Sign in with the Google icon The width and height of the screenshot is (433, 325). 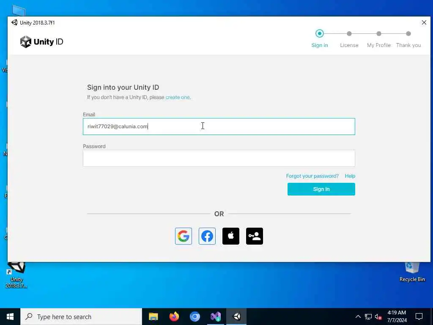[x=184, y=236]
